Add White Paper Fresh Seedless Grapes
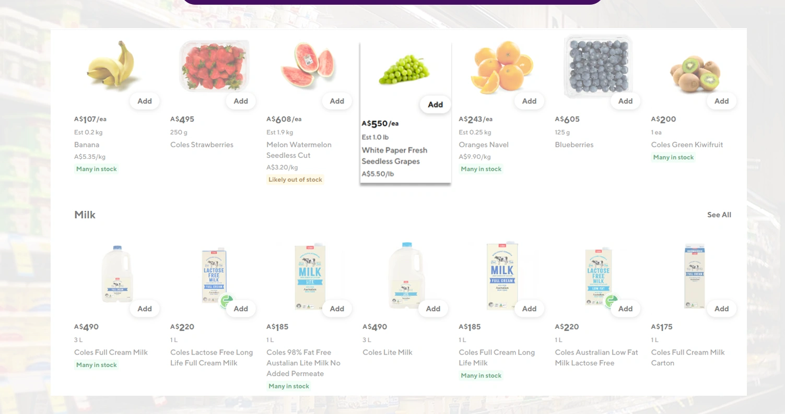785x414 pixels. 435,104
